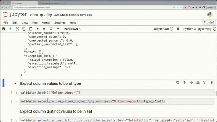
Task: Duplicate the selected markdown cell
Action: pos(178,82)
